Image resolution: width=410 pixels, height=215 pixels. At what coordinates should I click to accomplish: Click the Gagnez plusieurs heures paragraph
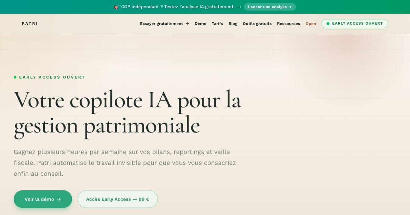[125, 163]
